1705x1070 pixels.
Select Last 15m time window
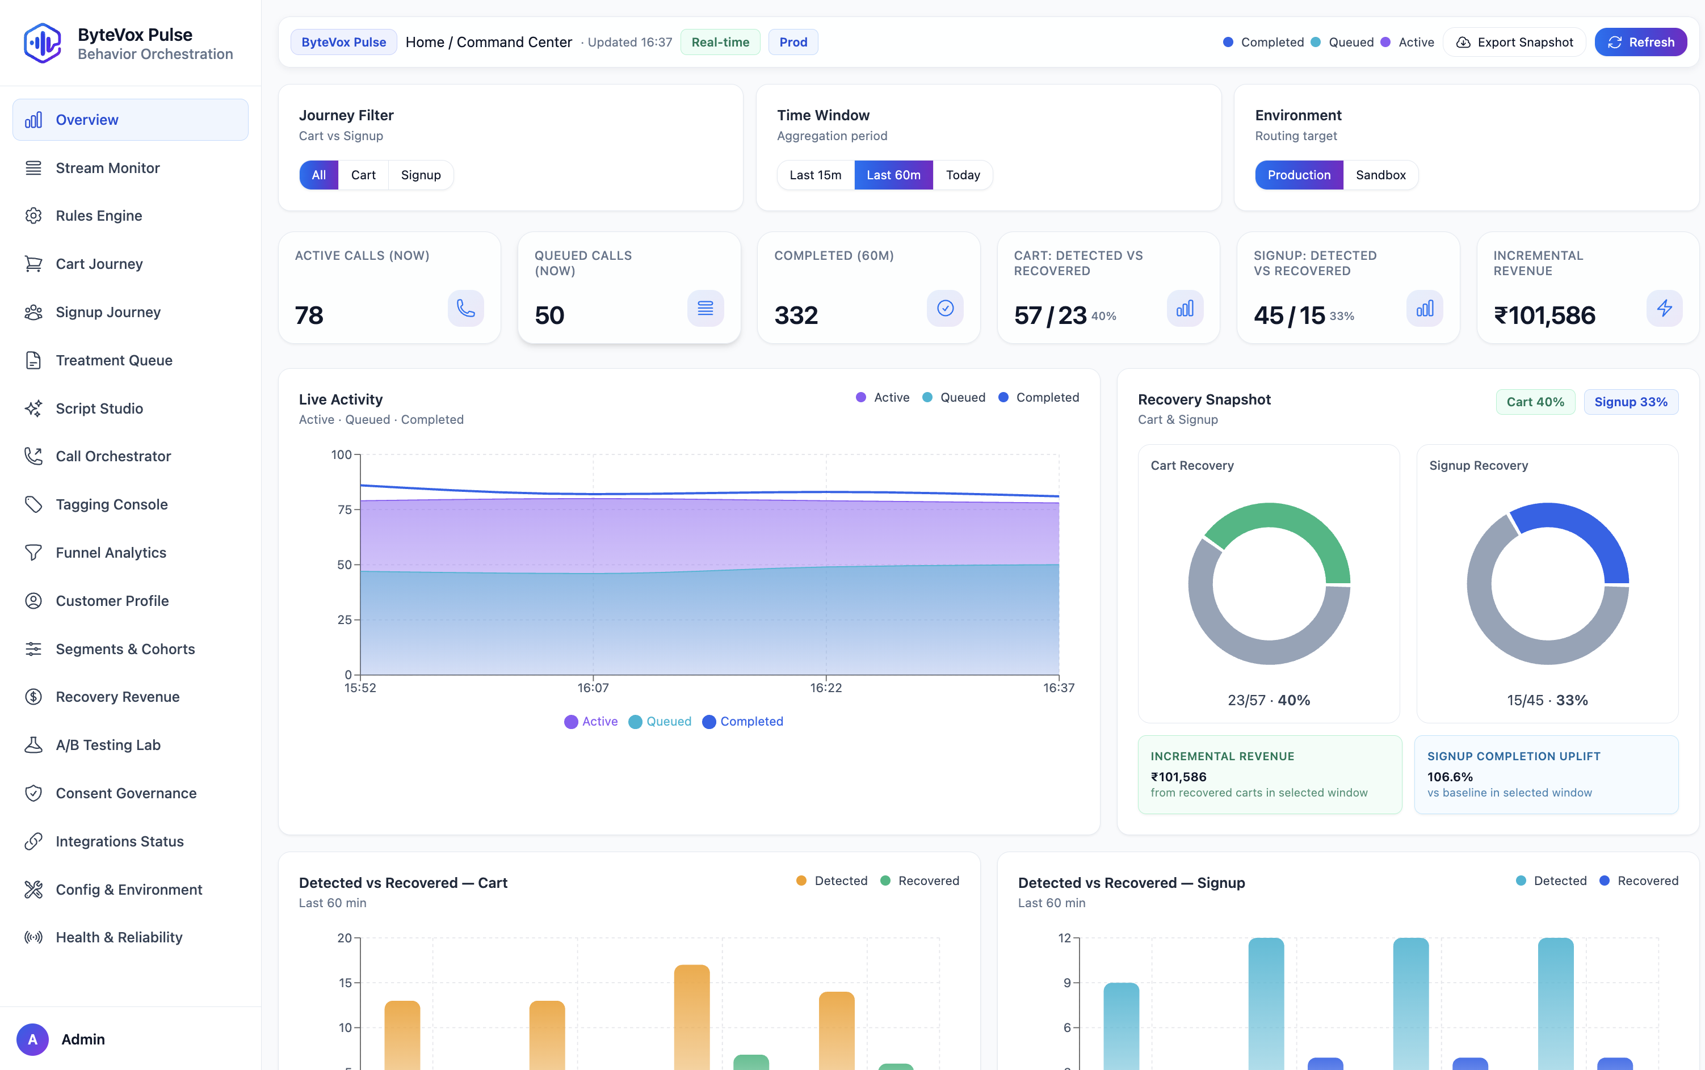(x=816, y=175)
